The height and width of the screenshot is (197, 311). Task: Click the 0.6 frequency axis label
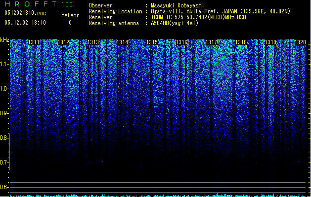click(x=4, y=187)
